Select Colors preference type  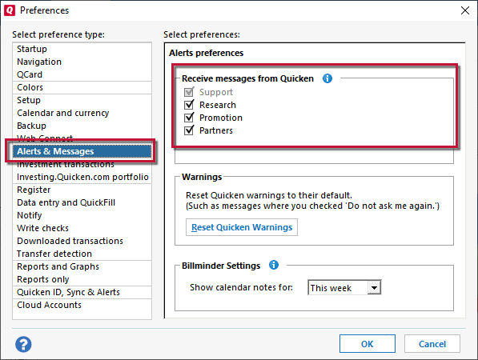pyautogui.click(x=82, y=87)
